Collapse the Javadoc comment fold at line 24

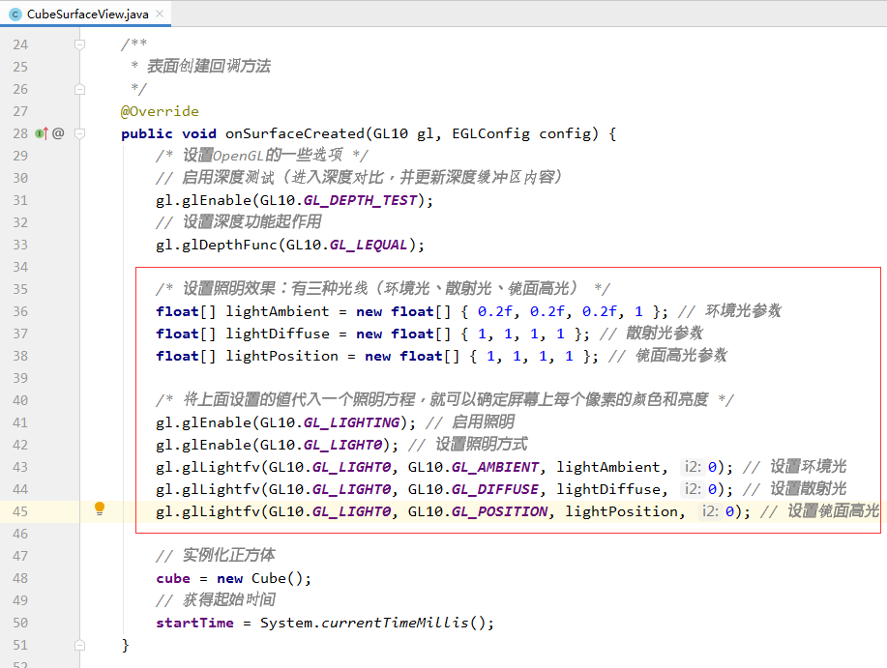79,44
